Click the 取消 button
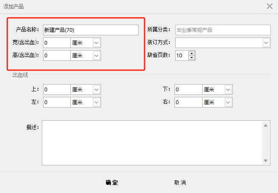This screenshot has width=278, height=193. click(180, 182)
